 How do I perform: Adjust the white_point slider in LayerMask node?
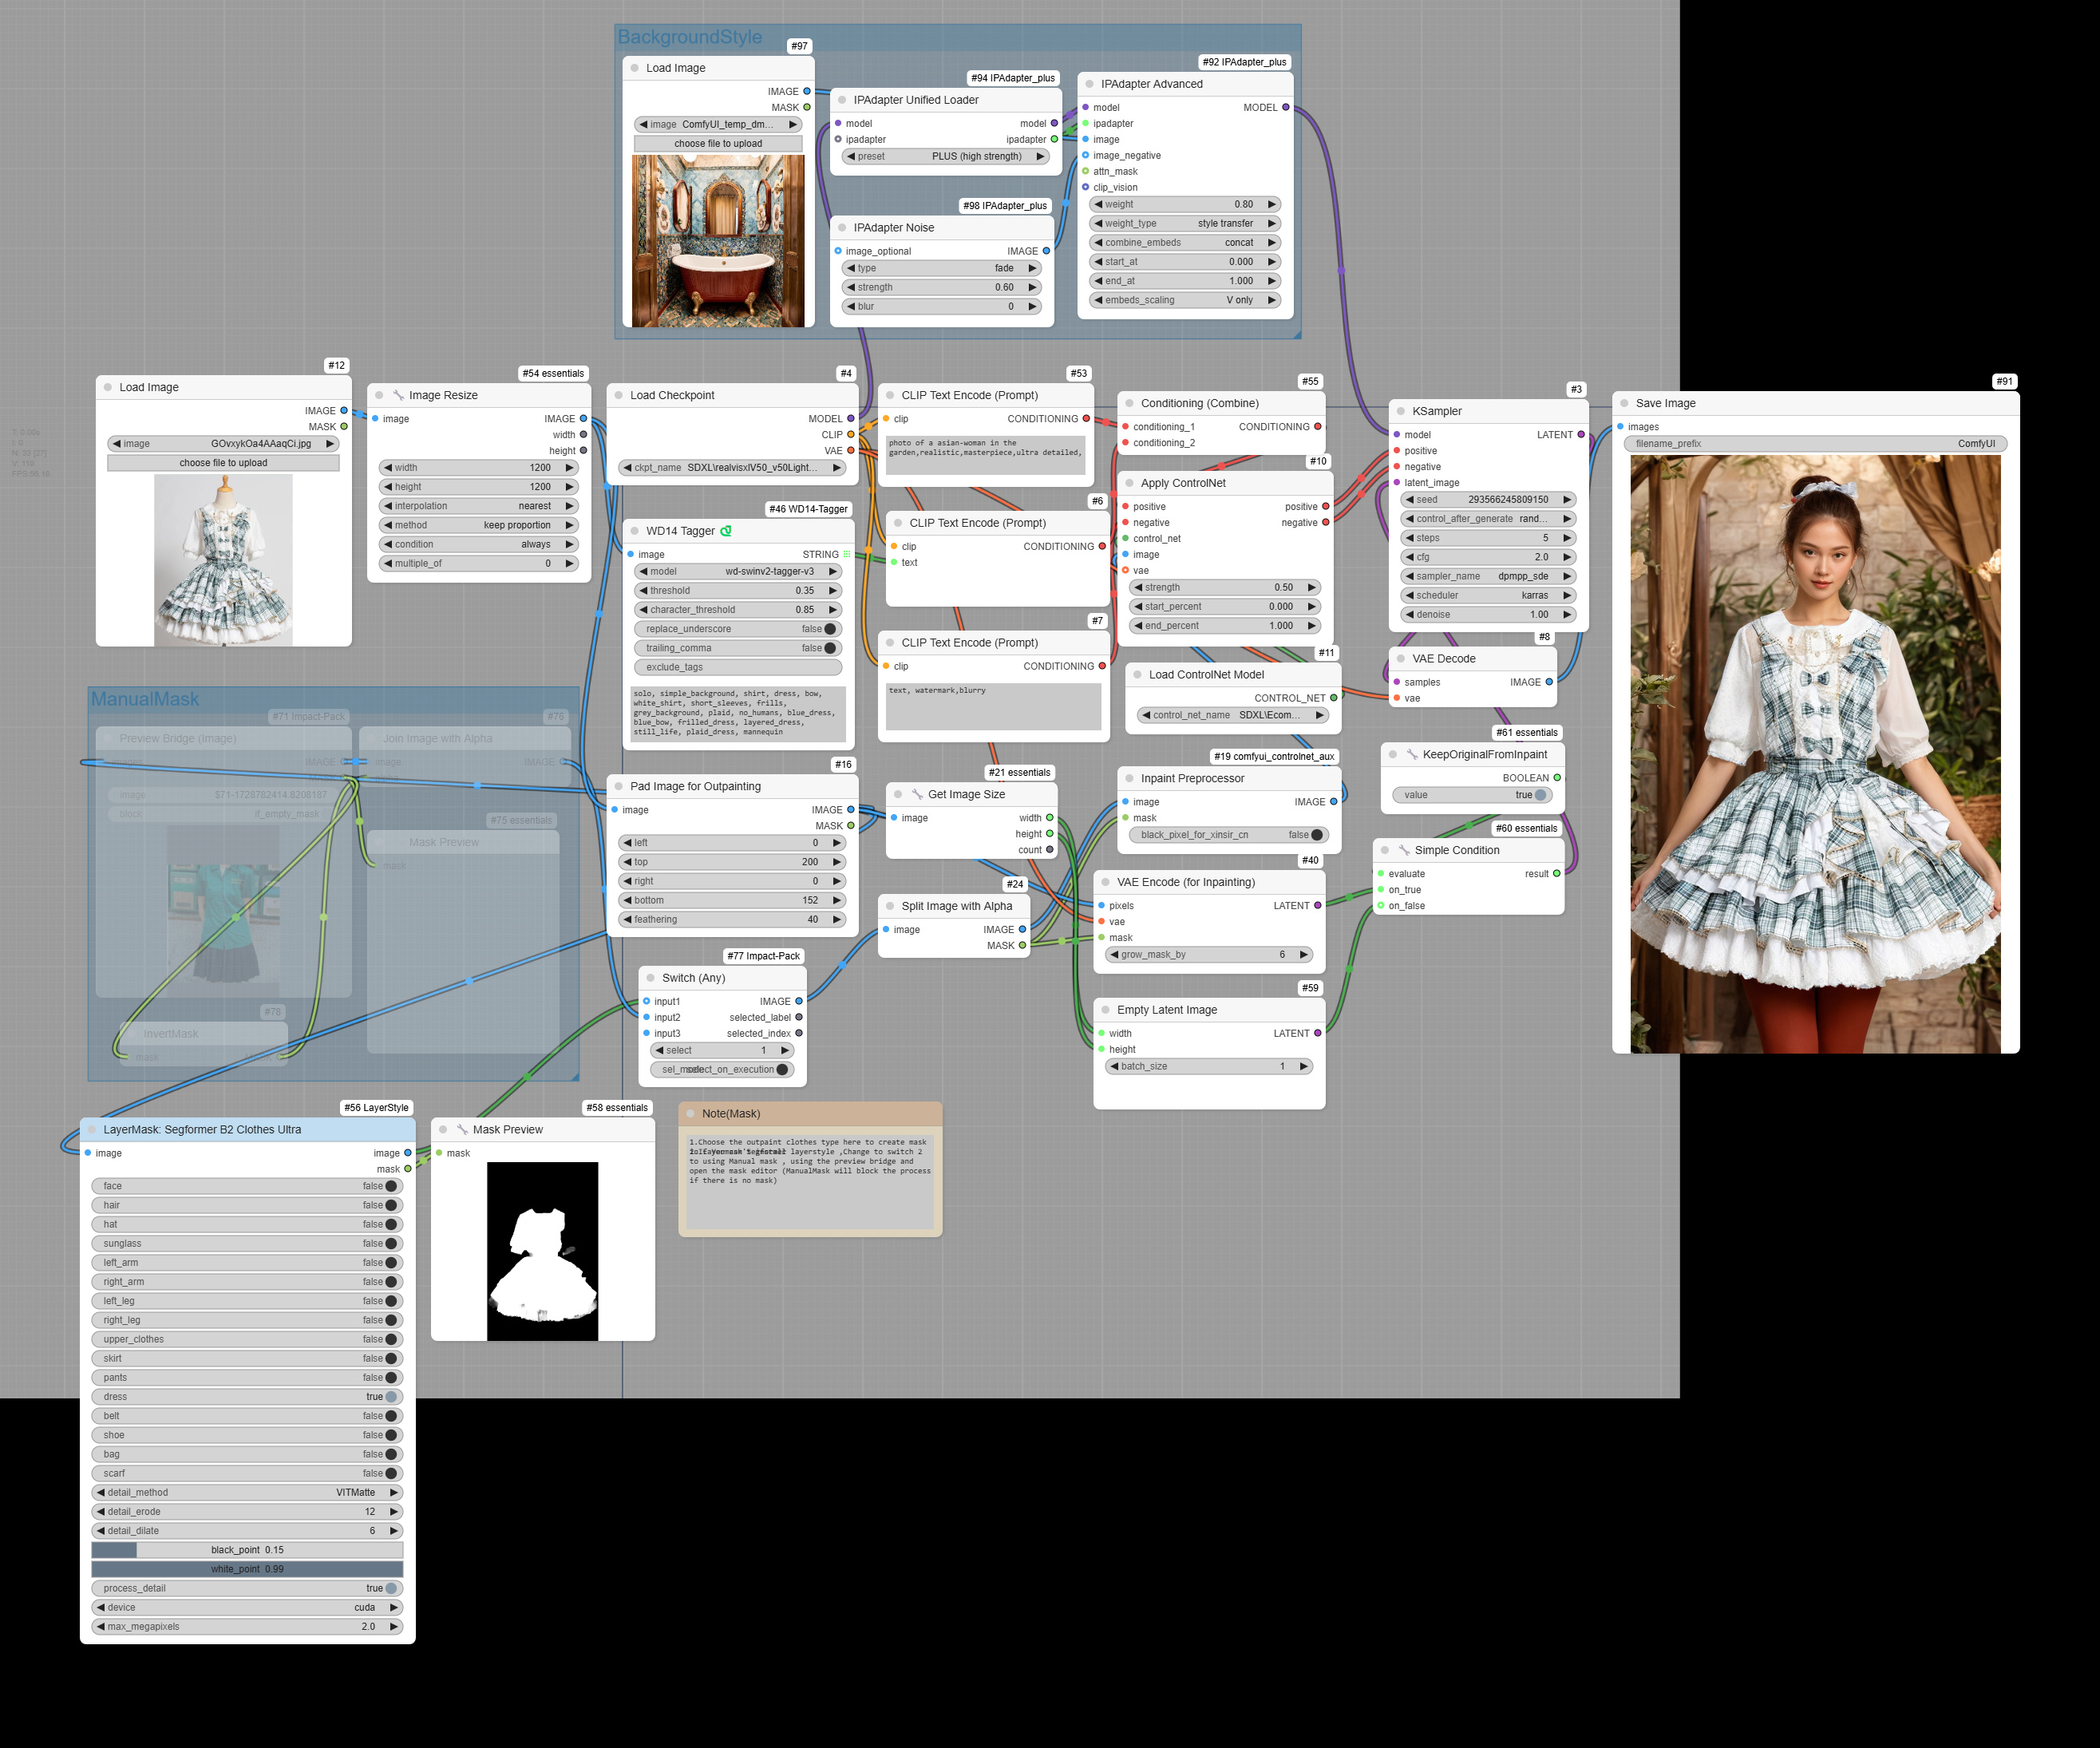click(x=247, y=1569)
